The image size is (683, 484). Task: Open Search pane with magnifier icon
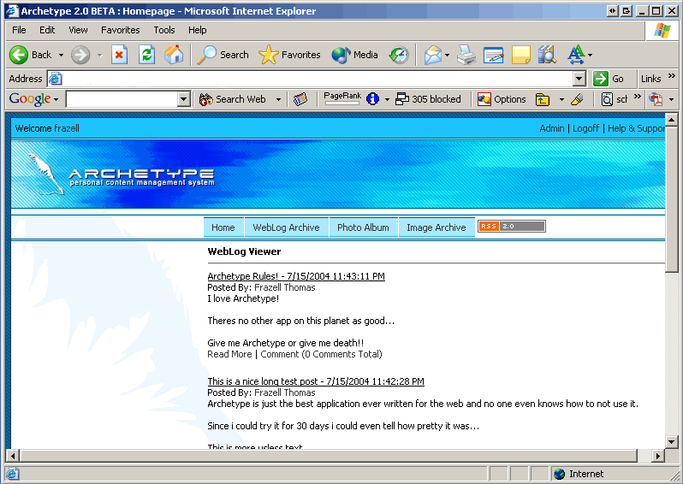[223, 55]
